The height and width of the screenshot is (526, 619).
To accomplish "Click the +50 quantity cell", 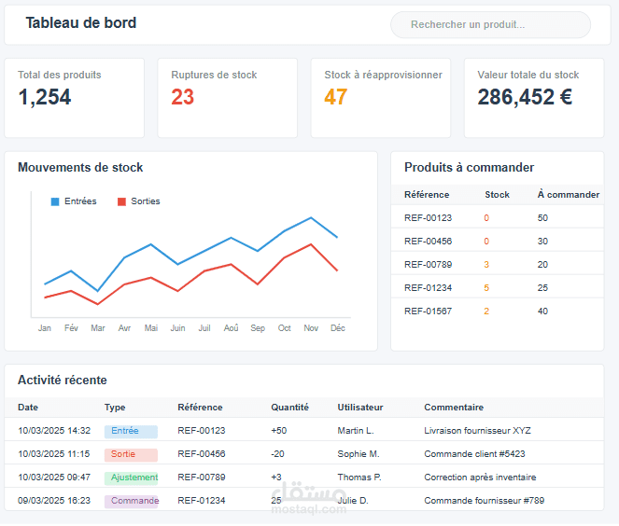I will 279,431.
